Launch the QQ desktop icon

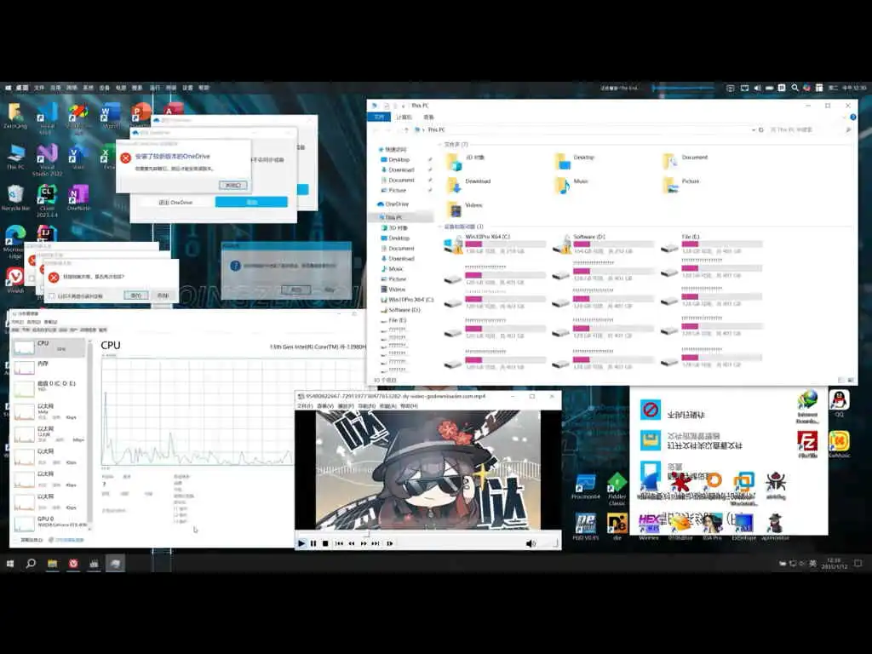(839, 403)
